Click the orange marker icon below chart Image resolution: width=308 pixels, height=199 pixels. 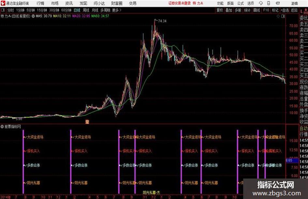click(87, 122)
